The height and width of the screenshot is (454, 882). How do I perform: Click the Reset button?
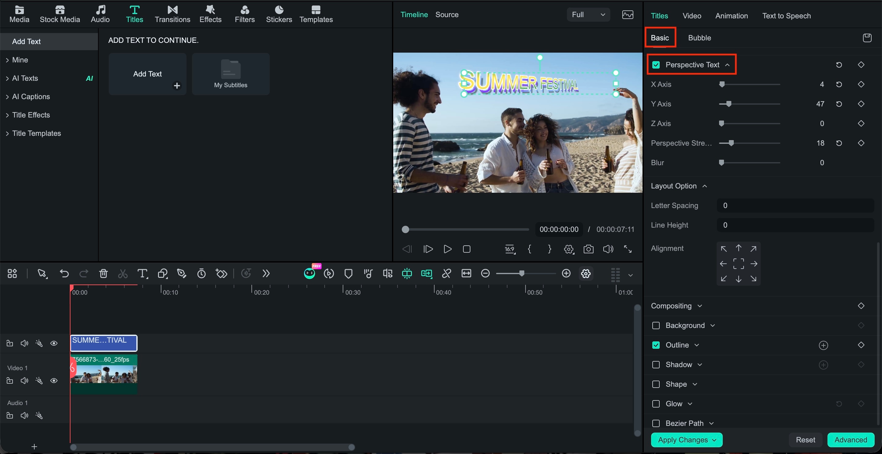coord(805,440)
